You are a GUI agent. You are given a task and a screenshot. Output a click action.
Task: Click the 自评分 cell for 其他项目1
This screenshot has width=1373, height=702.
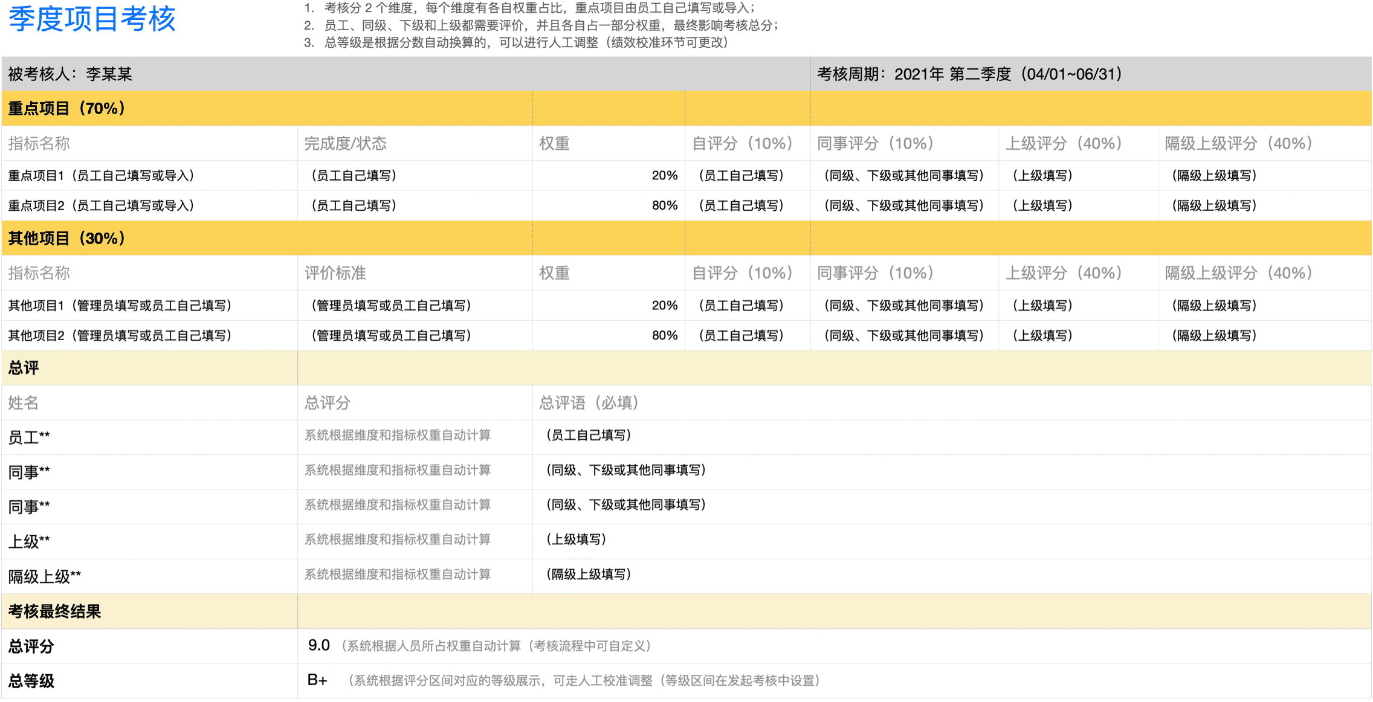point(748,305)
